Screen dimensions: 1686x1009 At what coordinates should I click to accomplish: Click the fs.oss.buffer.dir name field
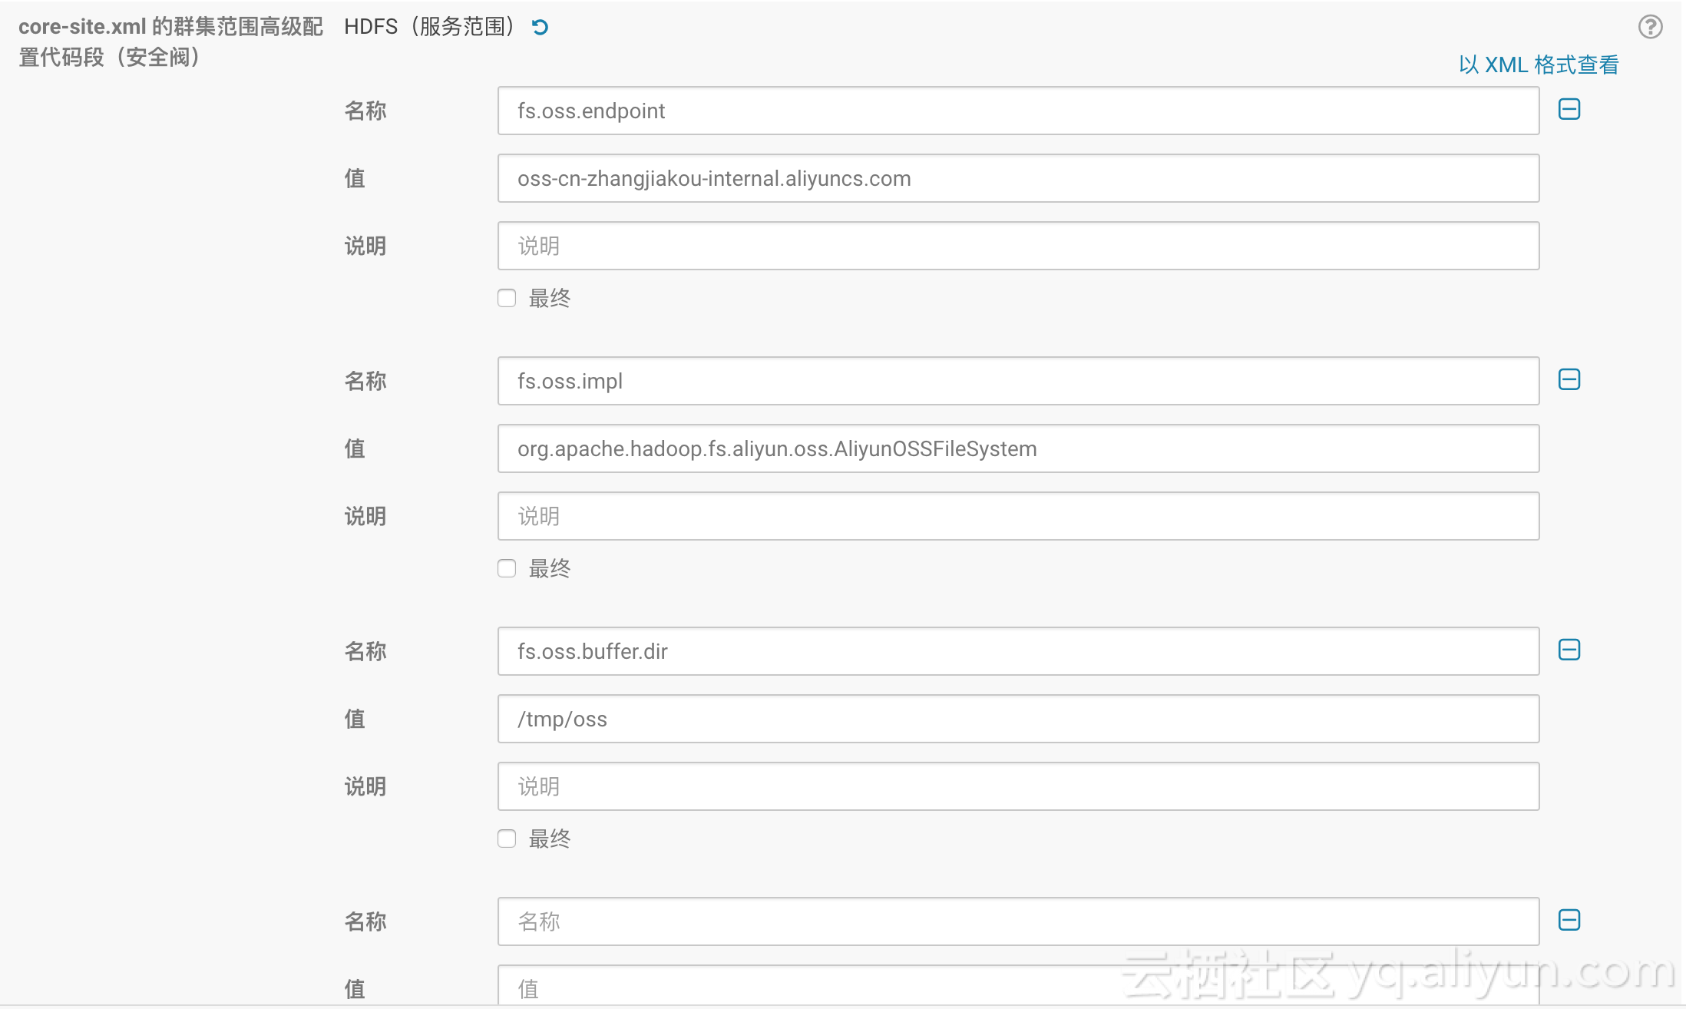(1017, 652)
